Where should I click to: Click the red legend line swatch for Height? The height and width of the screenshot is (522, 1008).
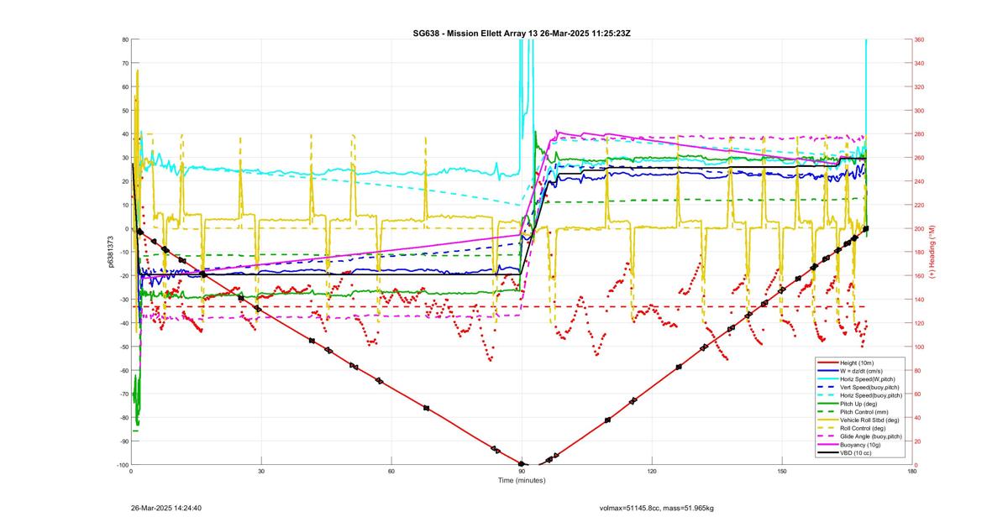click(x=827, y=363)
